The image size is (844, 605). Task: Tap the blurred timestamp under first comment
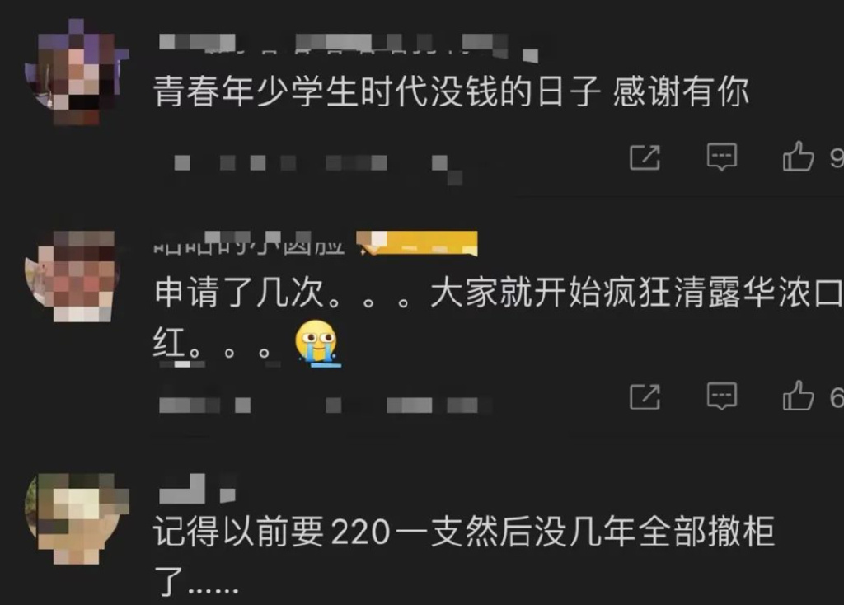click(317, 165)
